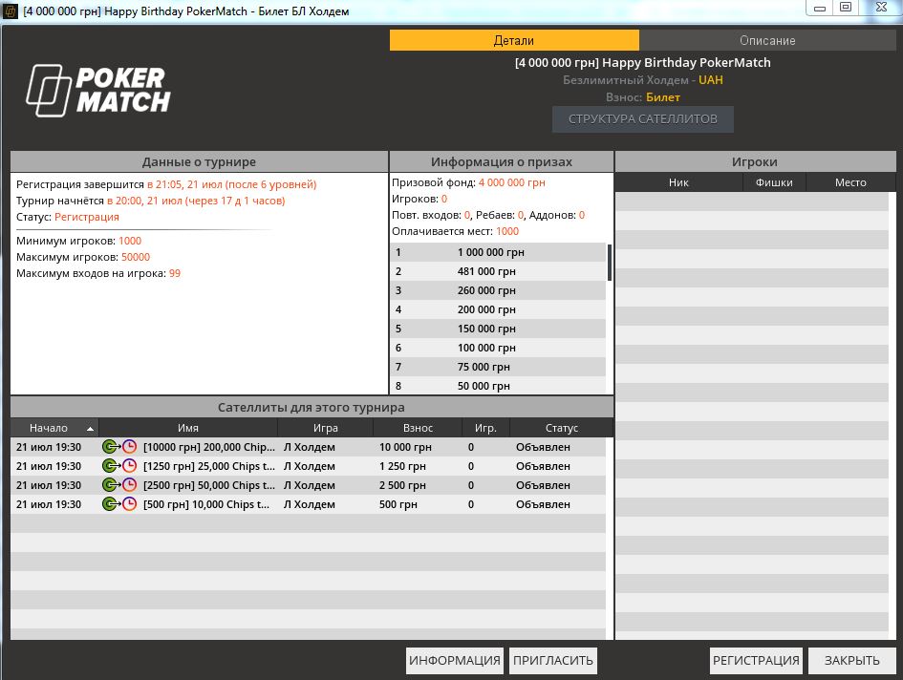903x680 pixels.
Task: Click the 200 000 грн prize row
Action: coord(498,309)
